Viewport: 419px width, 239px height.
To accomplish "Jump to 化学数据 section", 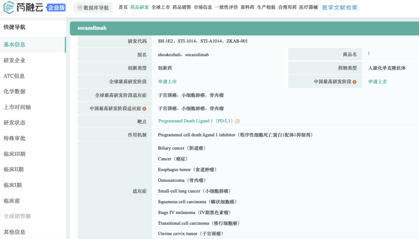I will [14, 91].
